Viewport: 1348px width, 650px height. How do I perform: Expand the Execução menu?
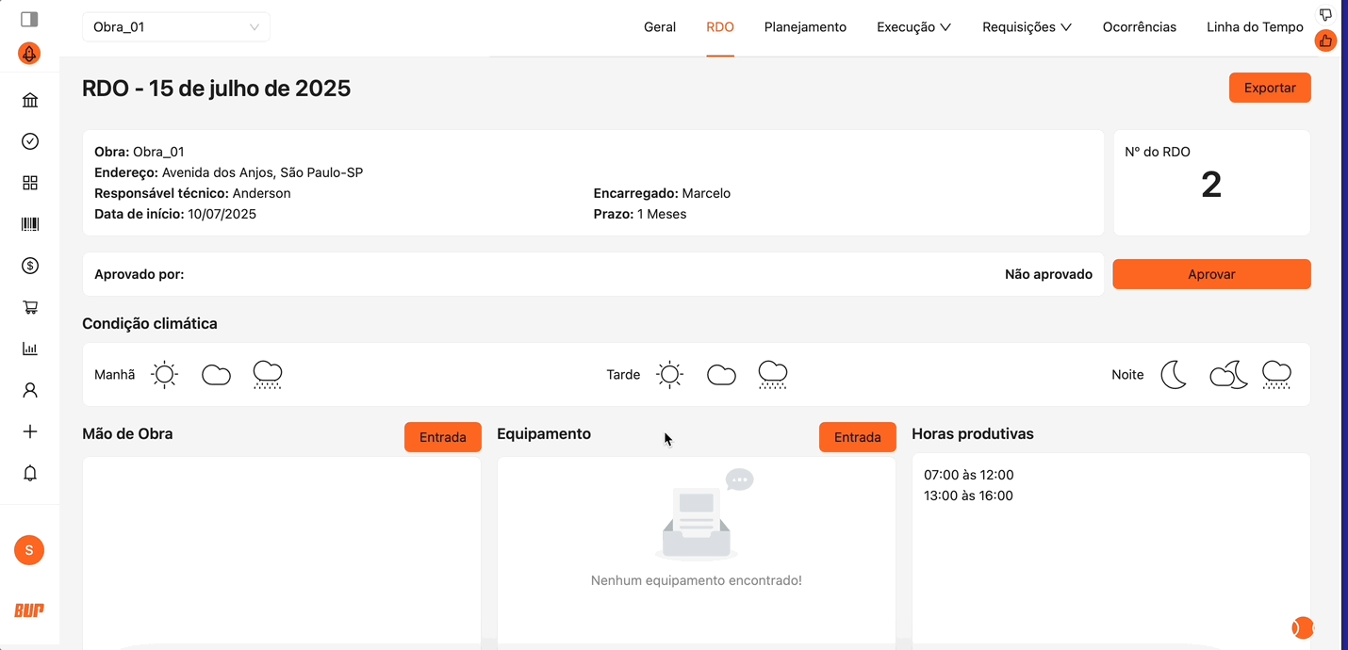tap(913, 27)
